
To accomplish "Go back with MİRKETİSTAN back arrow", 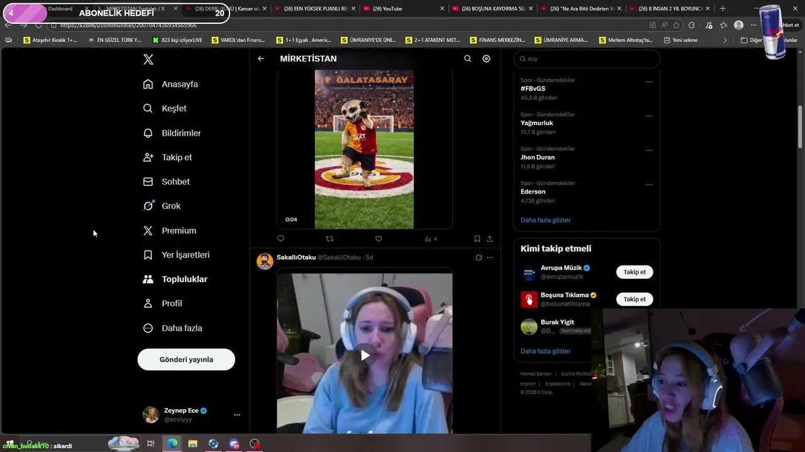I will [x=260, y=58].
